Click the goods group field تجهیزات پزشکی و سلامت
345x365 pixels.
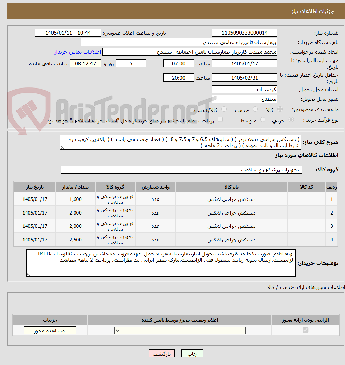point(181,170)
